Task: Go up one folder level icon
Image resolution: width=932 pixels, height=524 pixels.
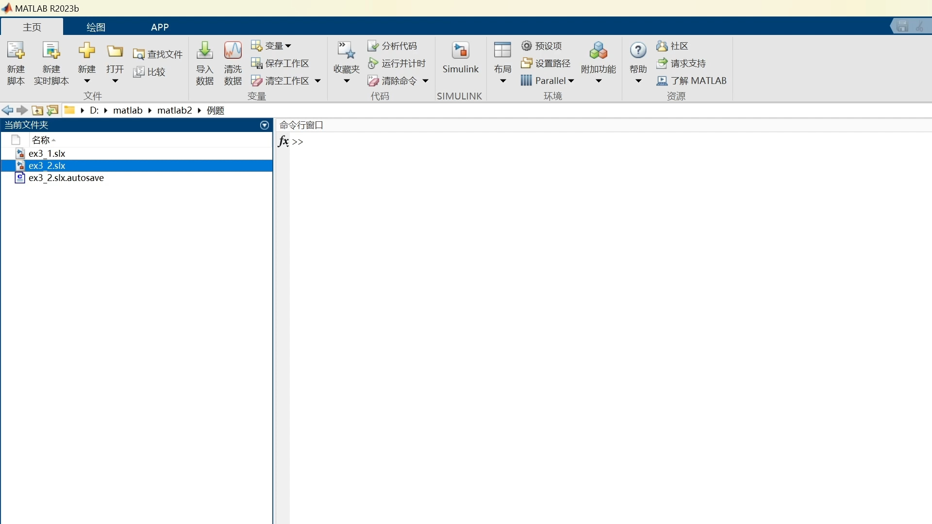Action: tap(37, 111)
